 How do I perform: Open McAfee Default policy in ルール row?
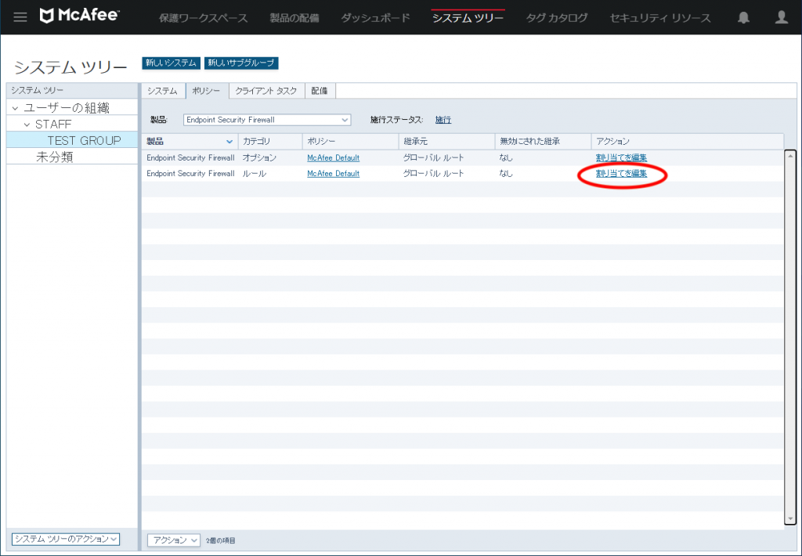(333, 174)
